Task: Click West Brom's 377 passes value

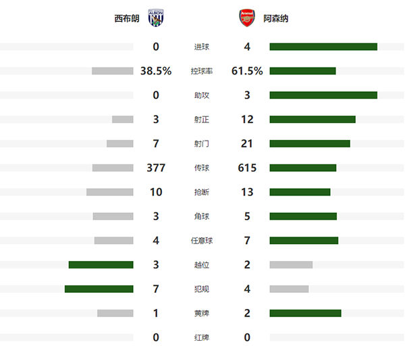Action: click(x=156, y=168)
